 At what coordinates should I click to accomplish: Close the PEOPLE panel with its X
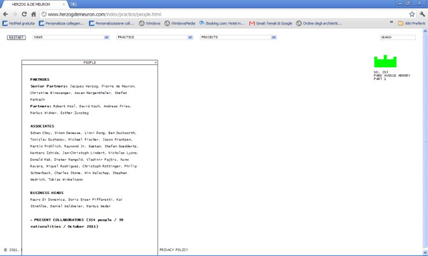pyautogui.click(x=155, y=62)
